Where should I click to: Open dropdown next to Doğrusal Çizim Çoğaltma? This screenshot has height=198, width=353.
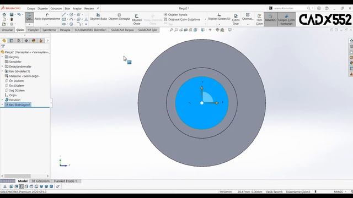point(205,20)
